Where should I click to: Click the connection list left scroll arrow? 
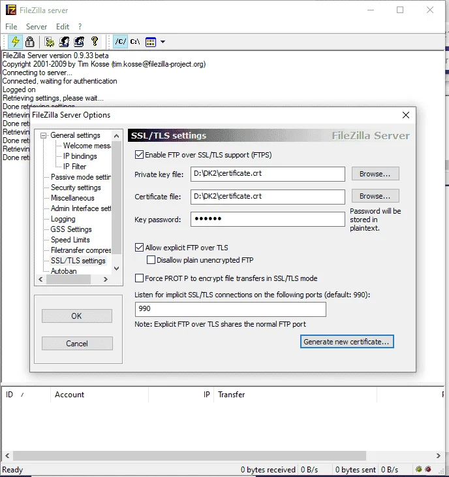click(x=7, y=455)
